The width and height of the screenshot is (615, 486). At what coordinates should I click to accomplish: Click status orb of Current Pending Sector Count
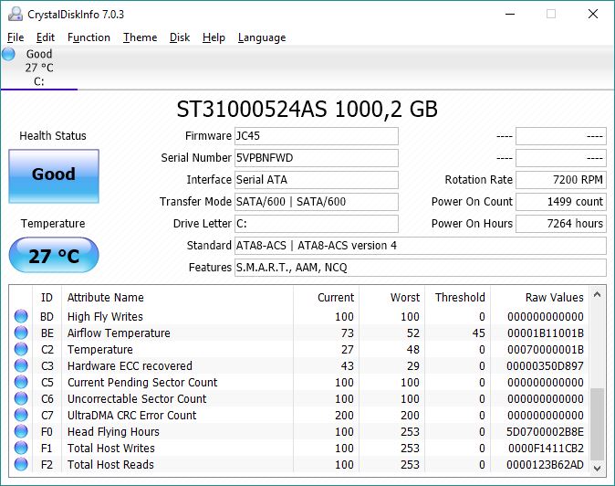21,382
